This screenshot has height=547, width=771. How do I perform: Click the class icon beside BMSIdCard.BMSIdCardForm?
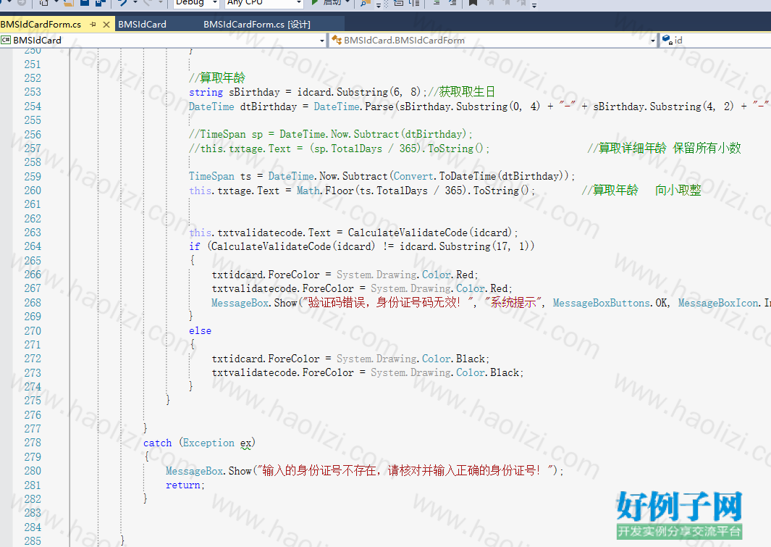coord(337,41)
